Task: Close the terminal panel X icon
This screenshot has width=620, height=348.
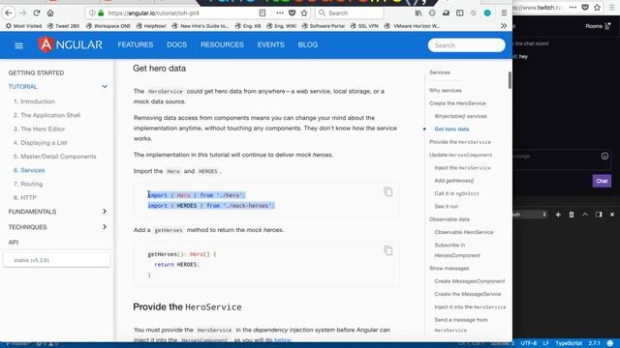Action: click(x=612, y=215)
